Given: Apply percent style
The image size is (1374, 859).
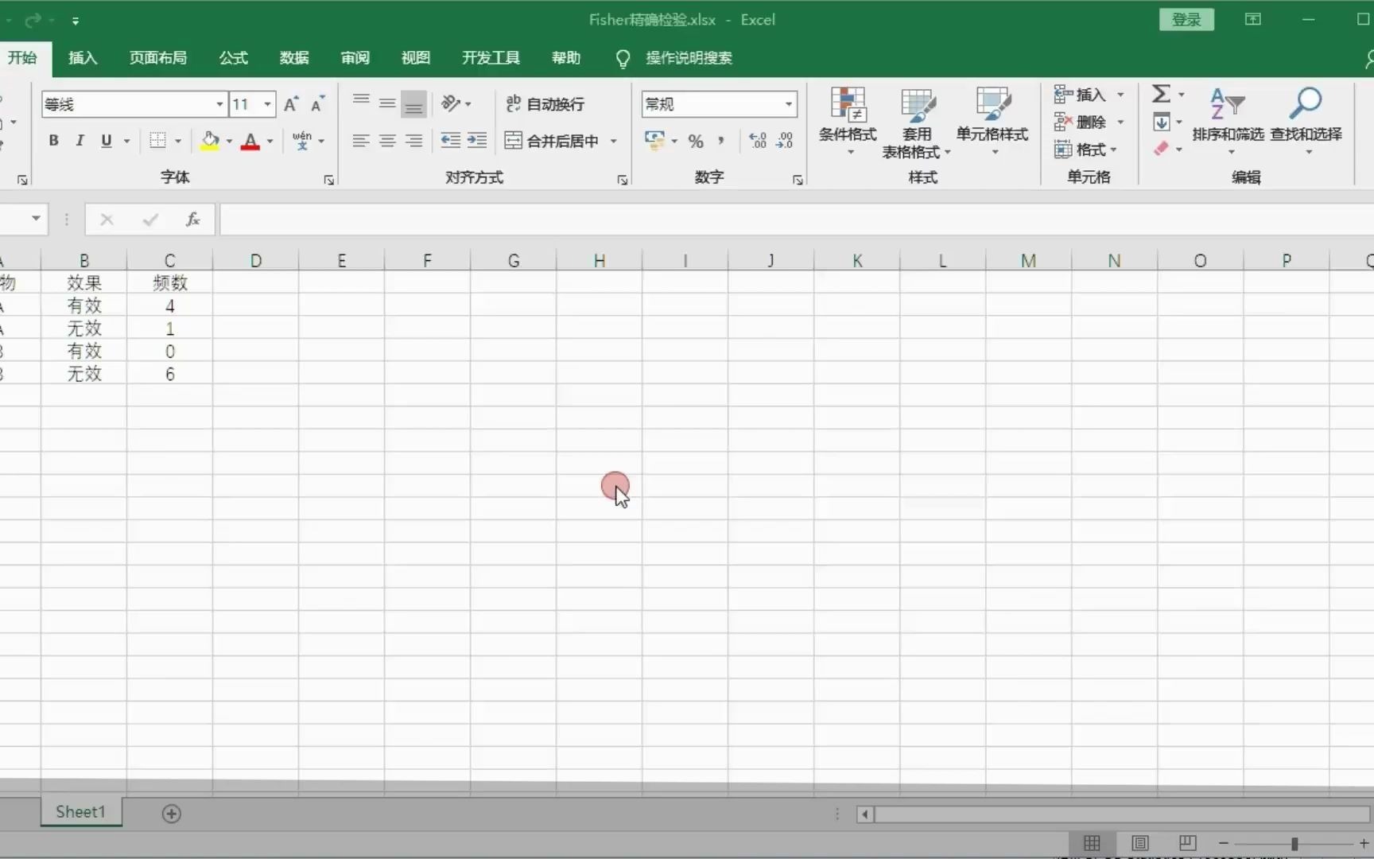Looking at the screenshot, I should [696, 142].
